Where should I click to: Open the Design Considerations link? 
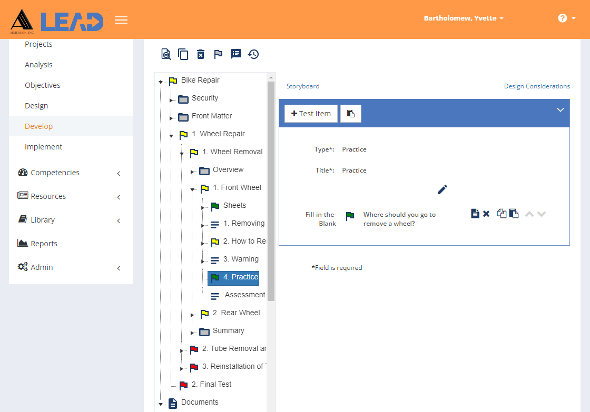[537, 86]
